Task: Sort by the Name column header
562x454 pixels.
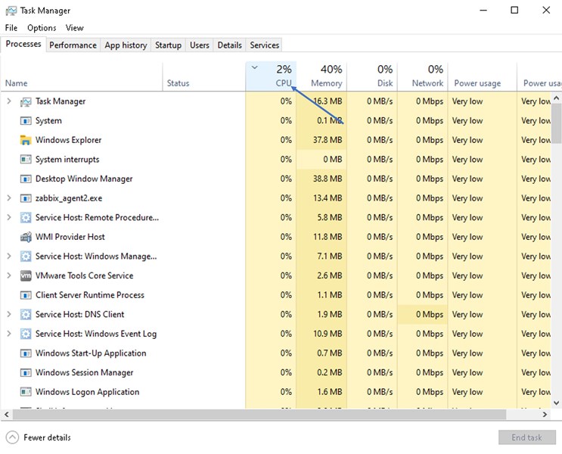Action: point(82,76)
